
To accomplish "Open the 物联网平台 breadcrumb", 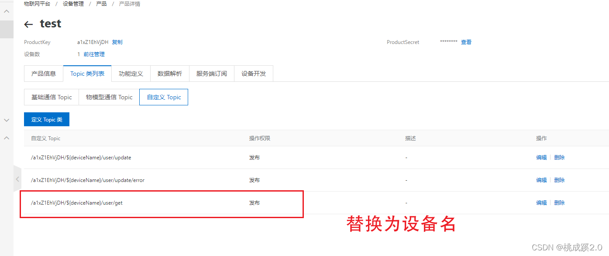I will point(37,4).
